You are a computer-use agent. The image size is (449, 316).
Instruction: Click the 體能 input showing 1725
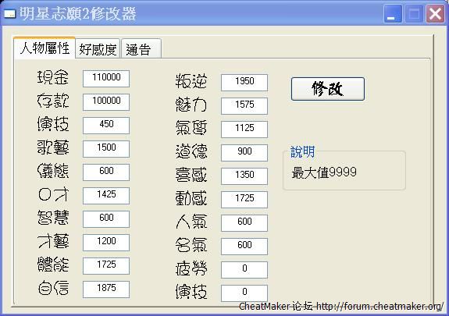click(106, 265)
